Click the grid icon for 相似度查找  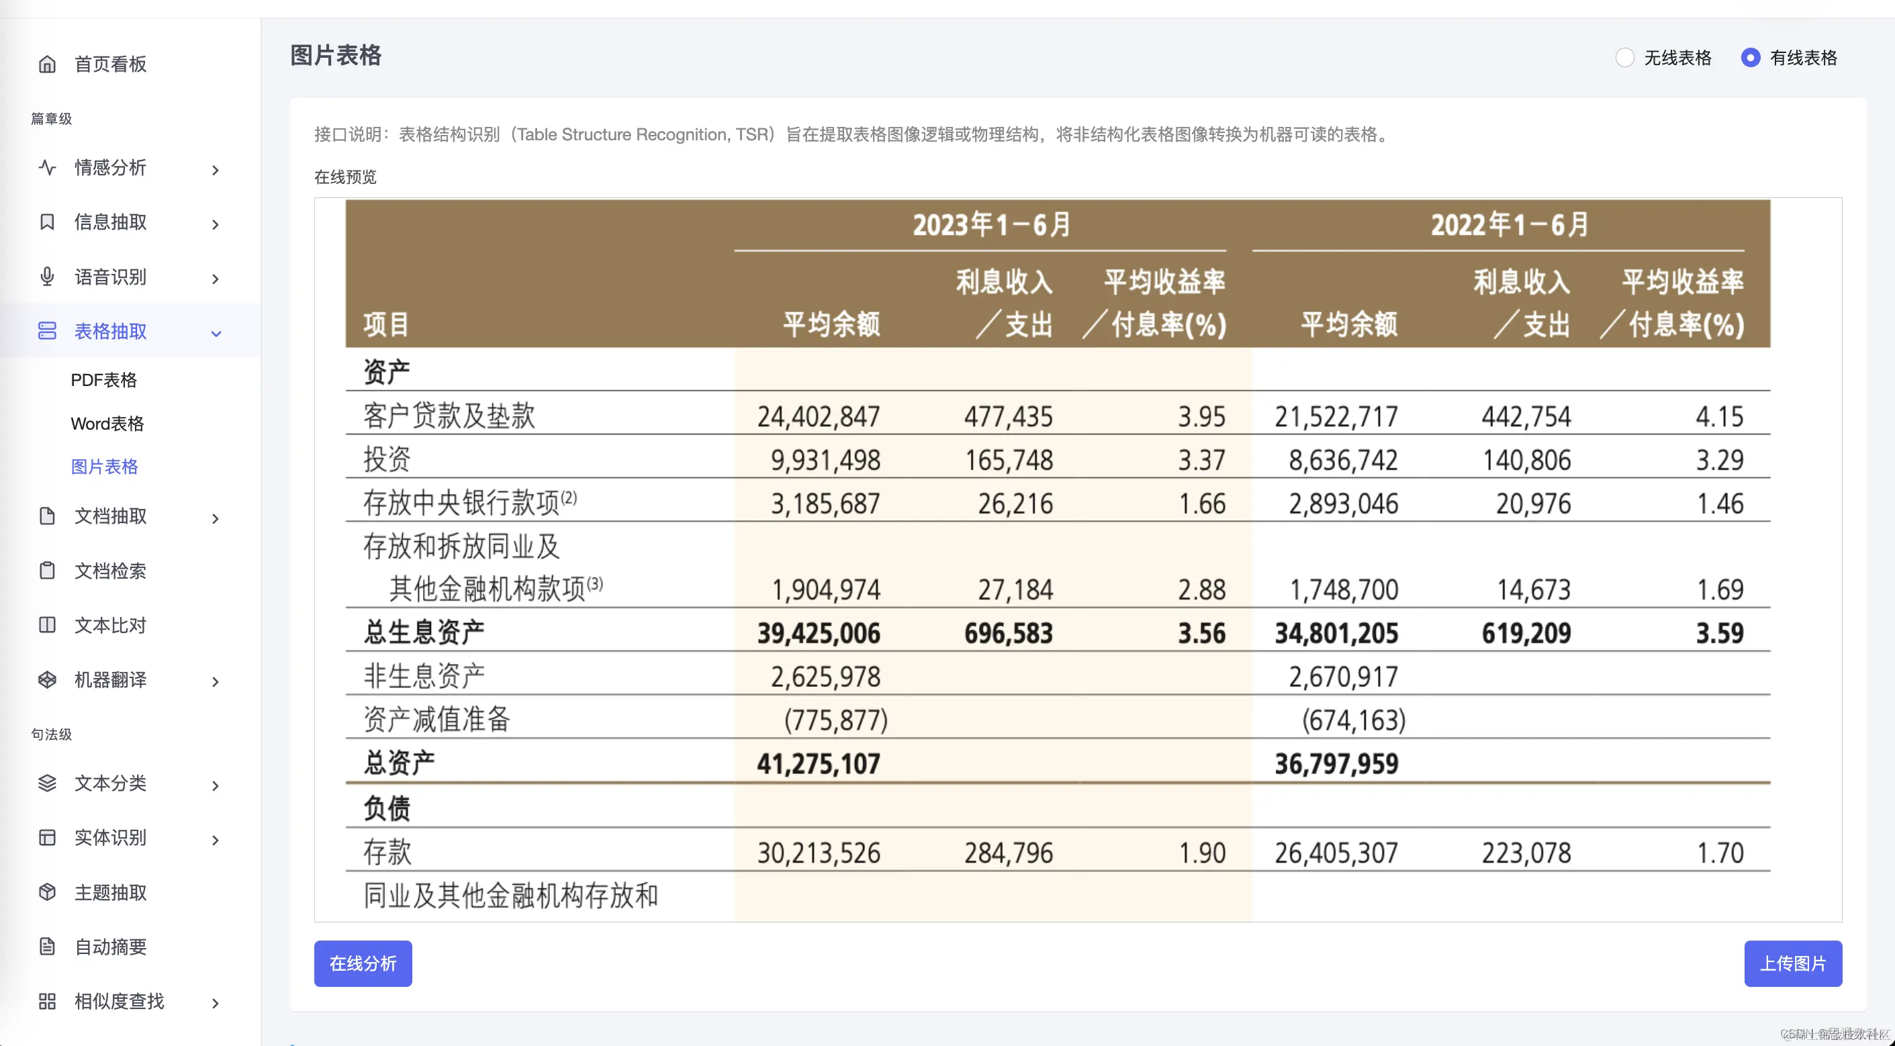pyautogui.click(x=47, y=1001)
